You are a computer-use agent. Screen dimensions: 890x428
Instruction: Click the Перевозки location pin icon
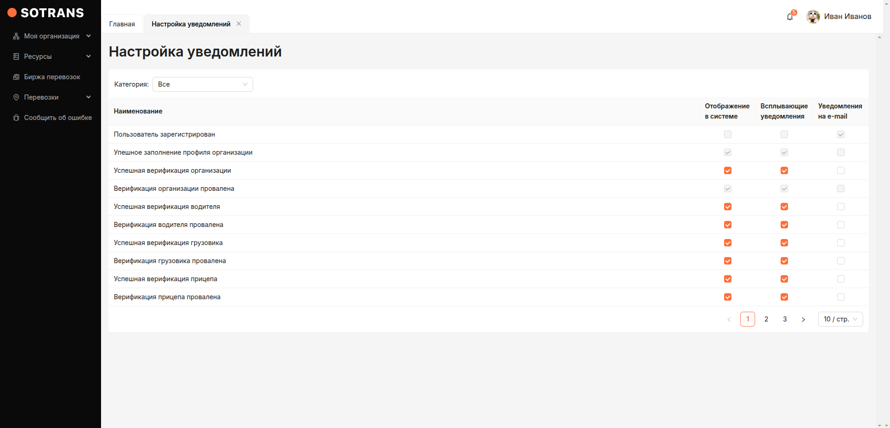point(16,97)
